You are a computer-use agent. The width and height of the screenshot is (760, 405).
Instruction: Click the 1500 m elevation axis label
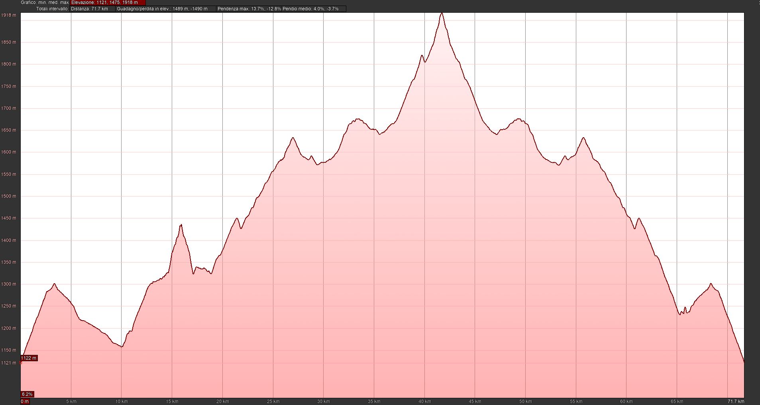(x=9, y=196)
